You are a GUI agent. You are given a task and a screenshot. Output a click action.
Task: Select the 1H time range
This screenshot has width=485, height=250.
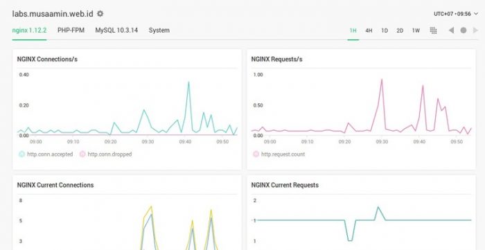(353, 30)
